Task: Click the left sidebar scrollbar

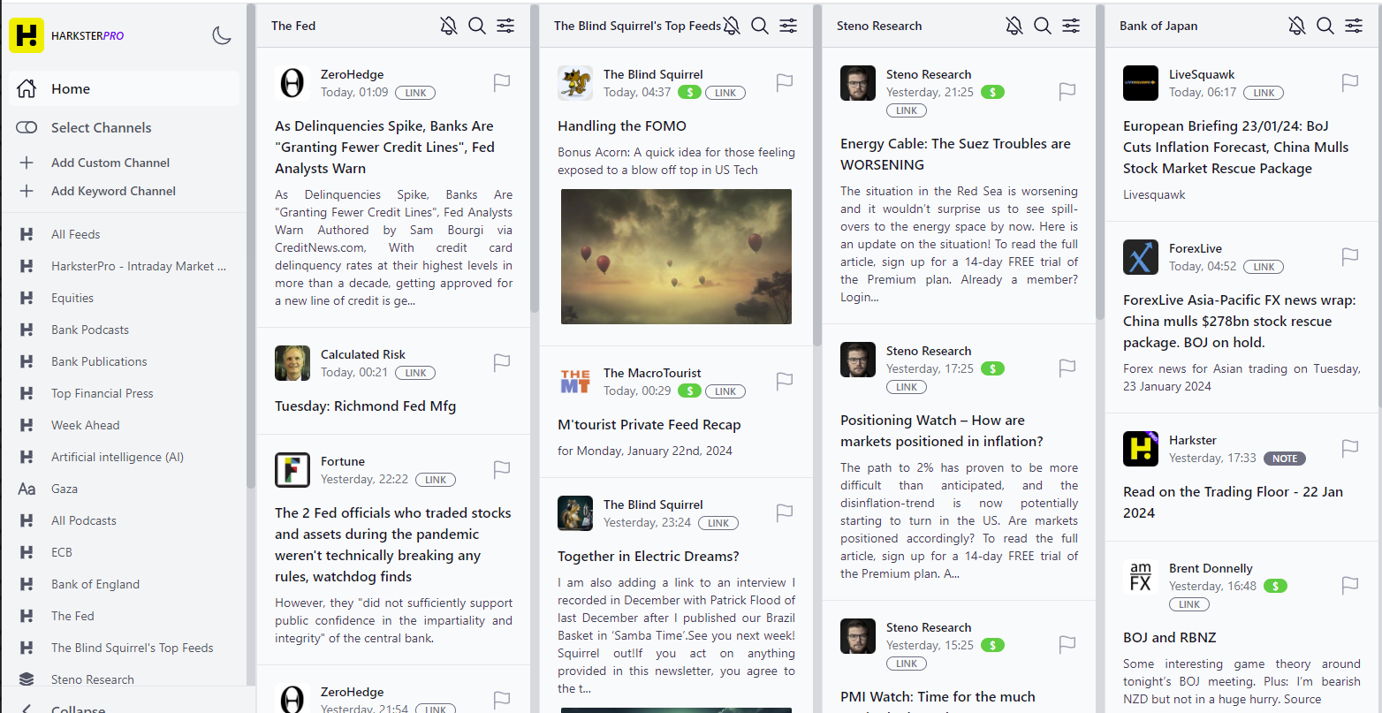Action: [x=251, y=247]
